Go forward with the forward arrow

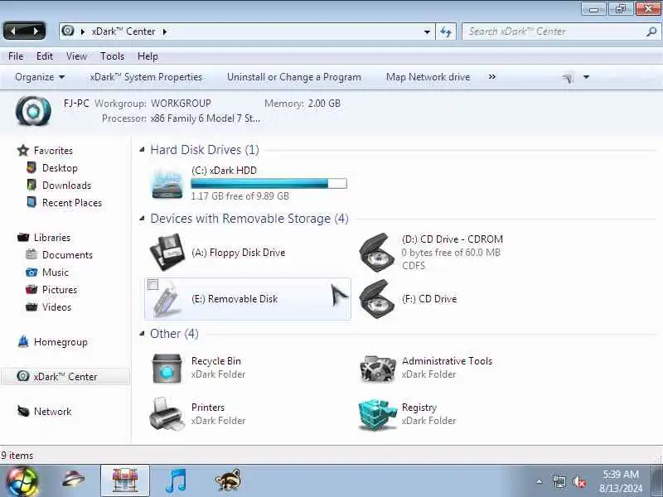36,31
